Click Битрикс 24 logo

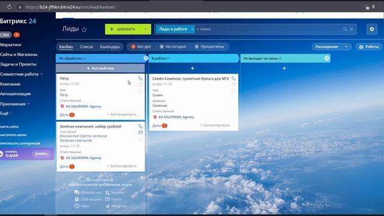coord(18,21)
